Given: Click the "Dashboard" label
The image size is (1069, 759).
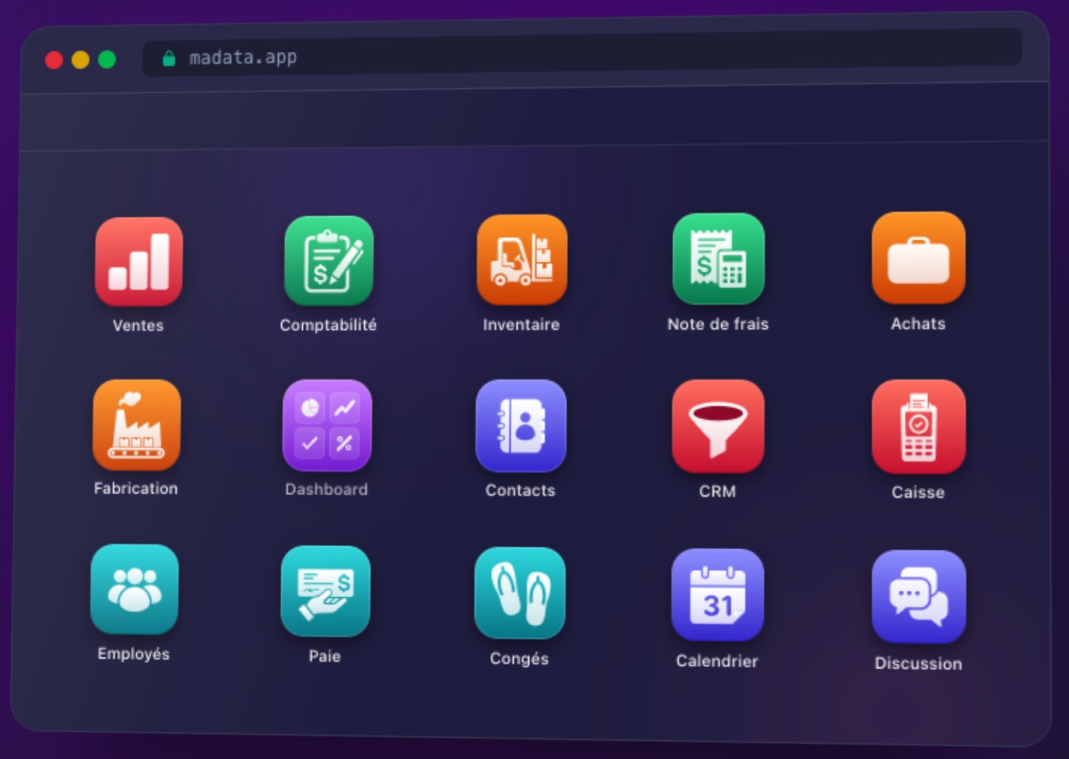Looking at the screenshot, I should pos(326,489).
